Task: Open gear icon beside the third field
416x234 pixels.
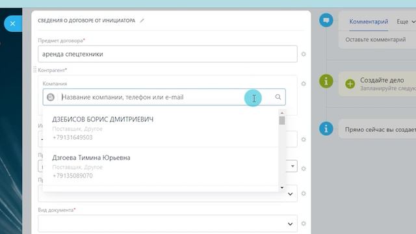Action: tap(304, 139)
